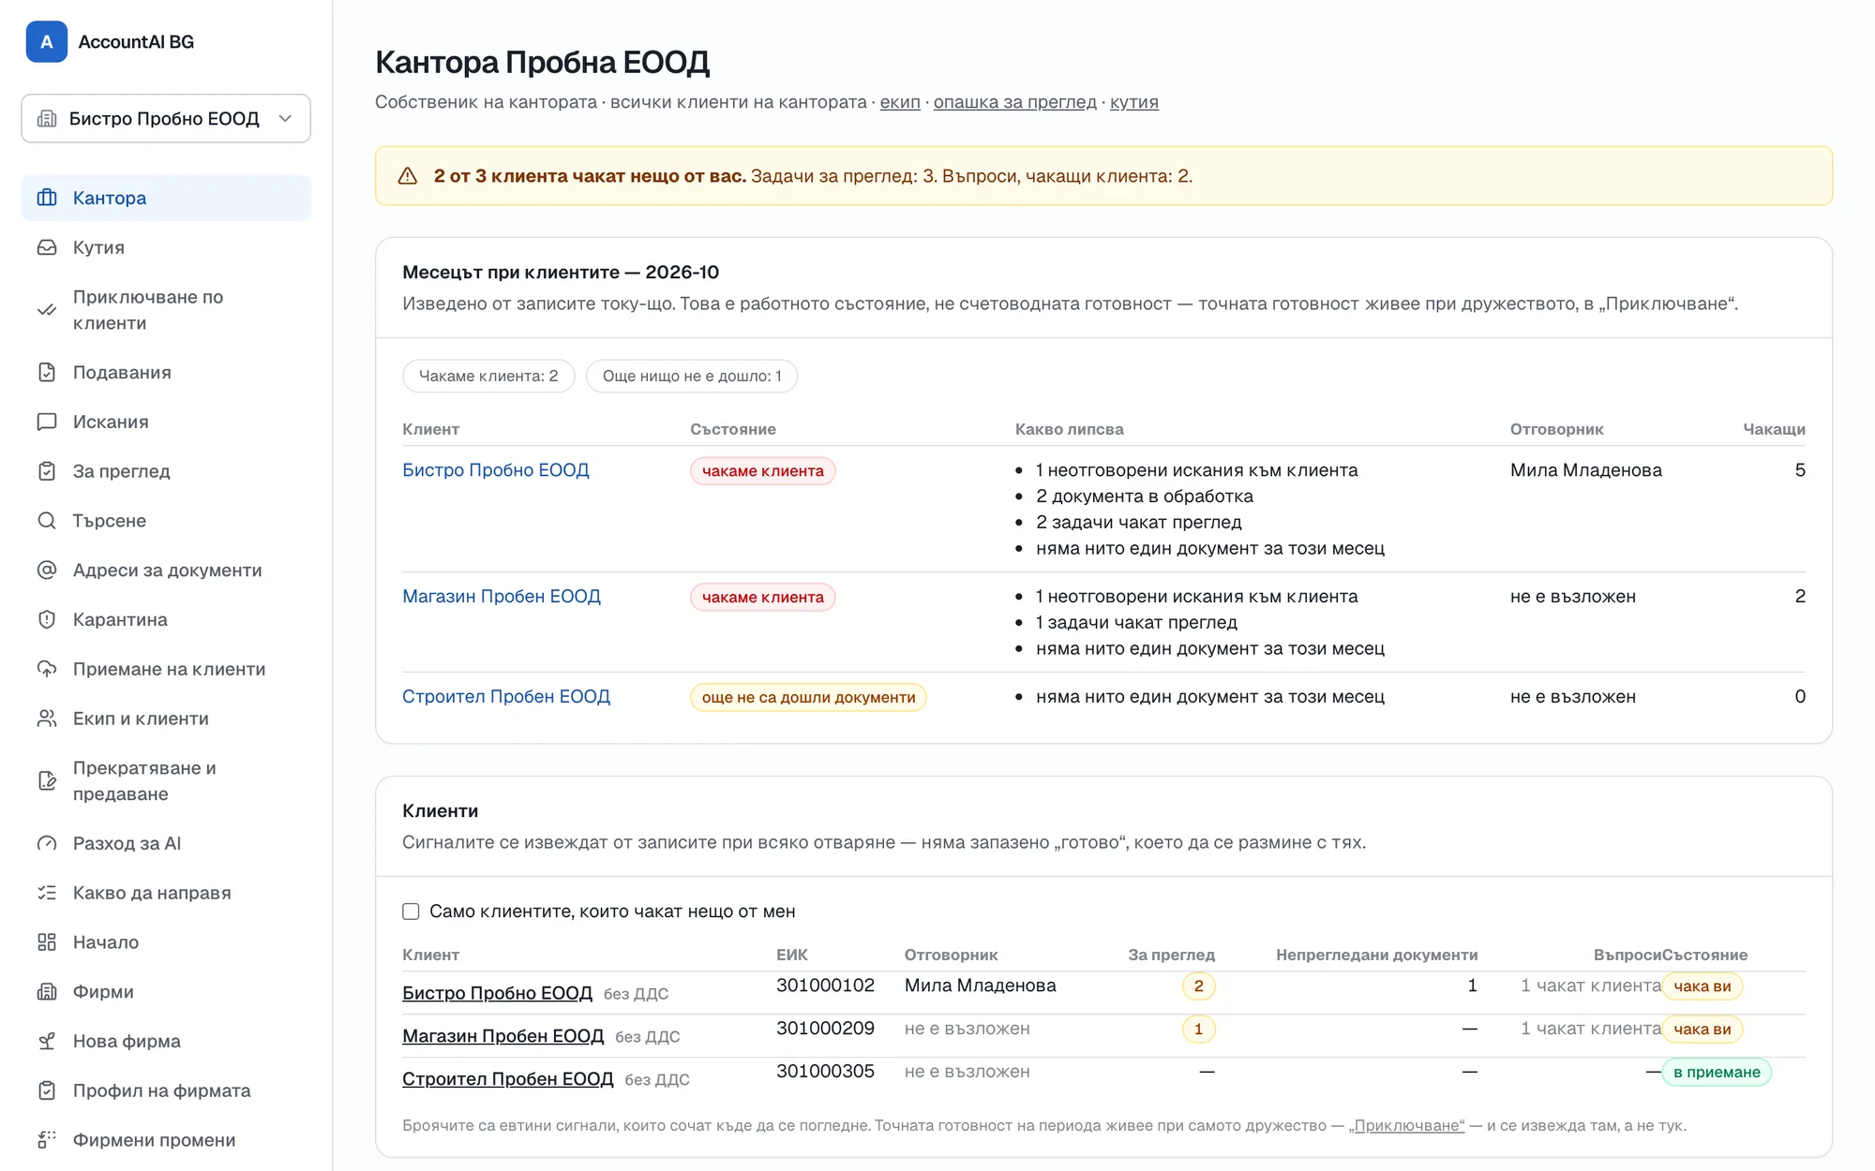The height and width of the screenshot is (1171, 1875).
Task: Click the Мила Младенова cell in month table
Action: click(x=1585, y=470)
